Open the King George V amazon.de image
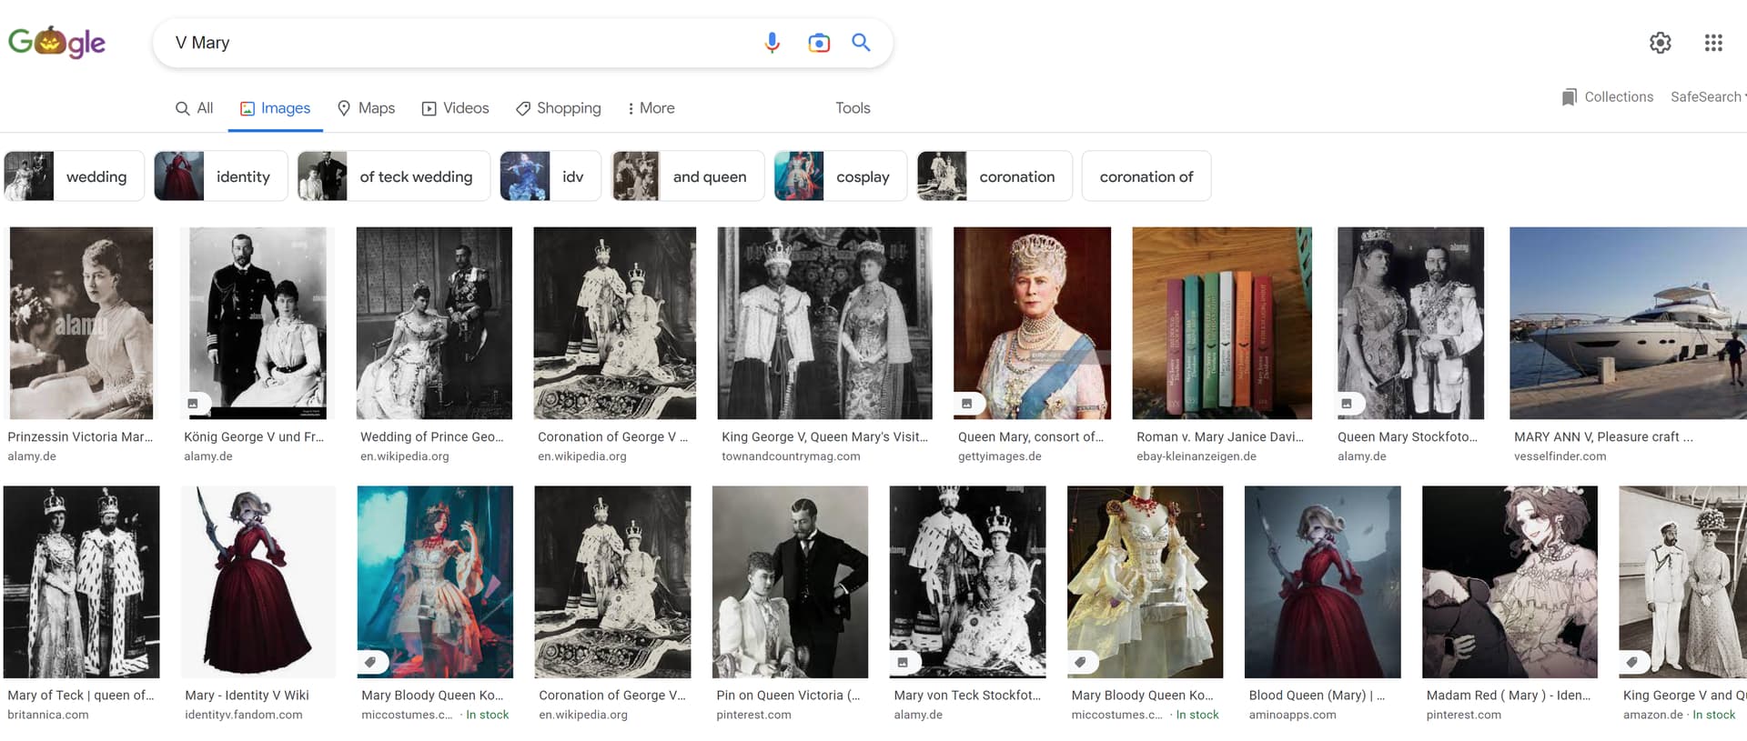The width and height of the screenshot is (1747, 741). click(1682, 582)
